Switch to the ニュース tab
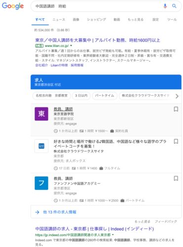Image resolution: width=183 pixels, height=247 pixels. pyautogui.click(x=59, y=19)
